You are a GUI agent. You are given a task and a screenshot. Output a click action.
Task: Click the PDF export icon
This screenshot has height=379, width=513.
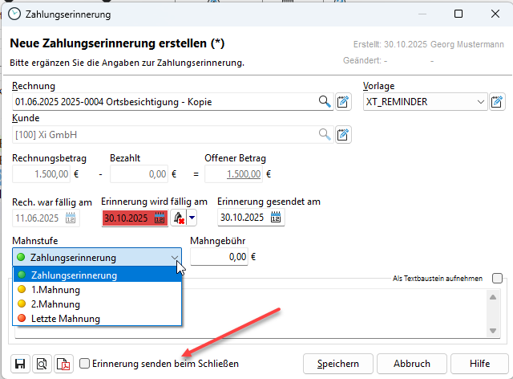tap(63, 364)
